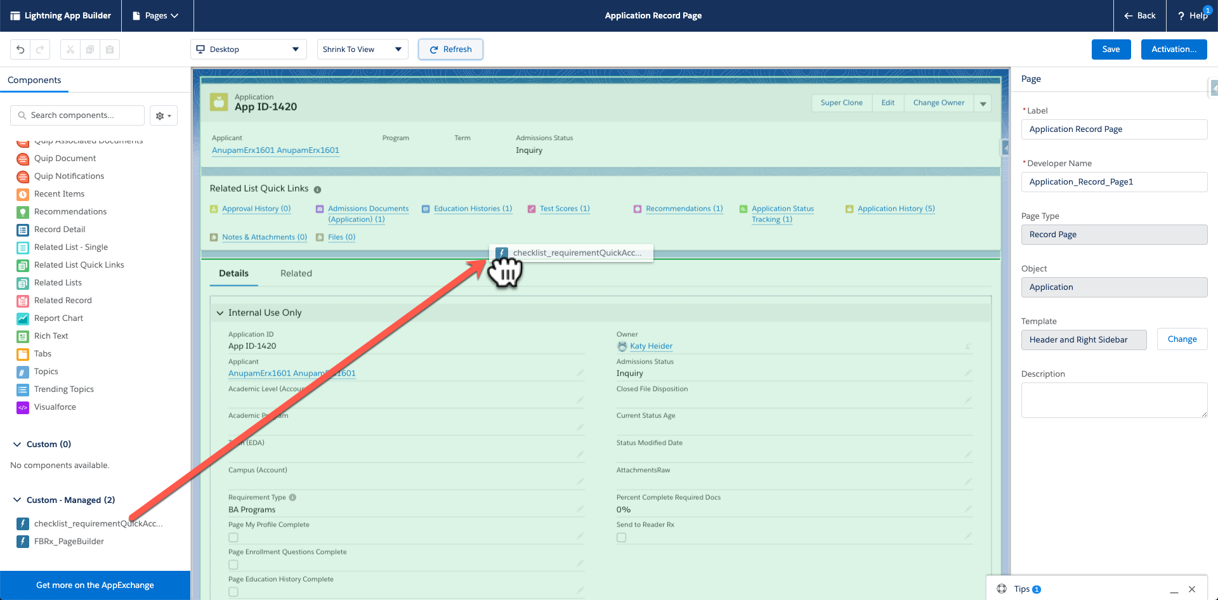Open the Pages menu
This screenshot has height=600, width=1218.
tap(156, 16)
